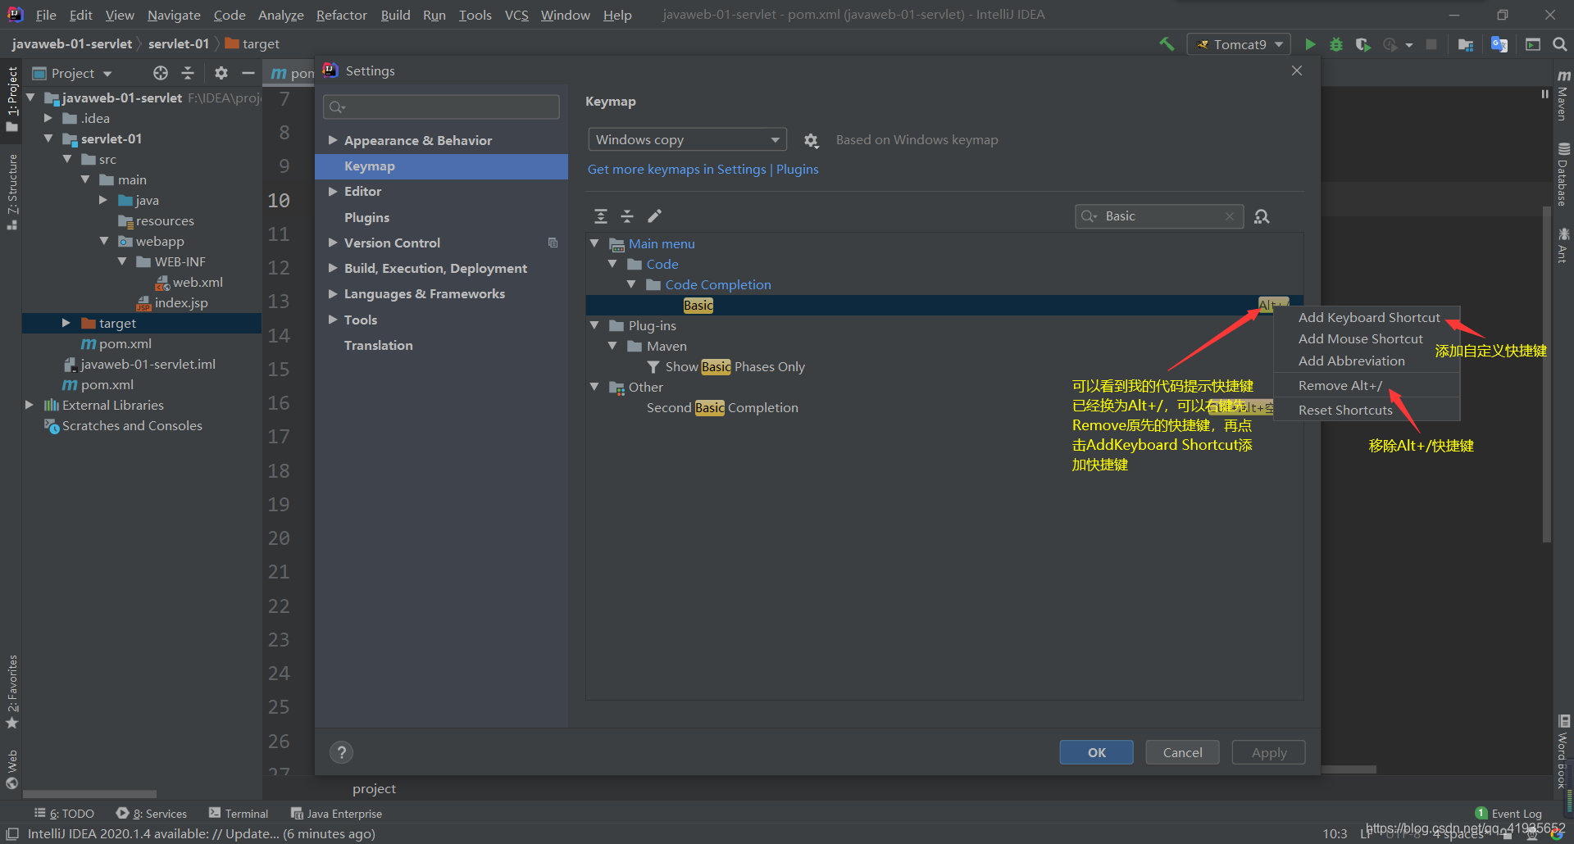
Task: Open Search Everywhere magnifier icon
Action: click(x=1560, y=44)
